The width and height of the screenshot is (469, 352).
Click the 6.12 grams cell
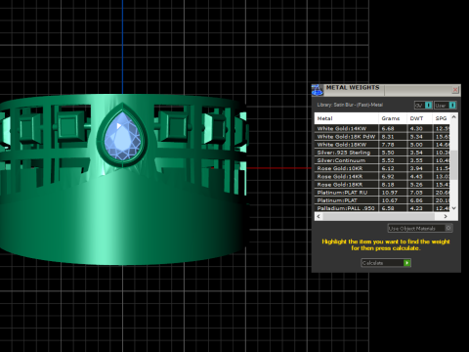[393, 168]
